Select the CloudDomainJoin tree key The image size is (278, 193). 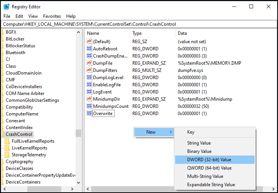(23, 73)
